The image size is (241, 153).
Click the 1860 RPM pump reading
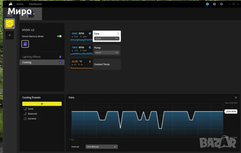click(x=78, y=47)
